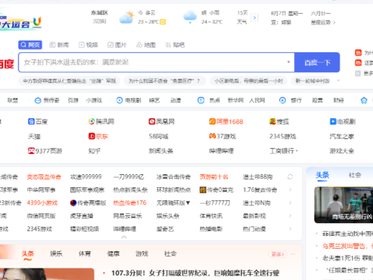
Task: Open 107.3分贝 headline article
Action: pyautogui.click(x=195, y=273)
